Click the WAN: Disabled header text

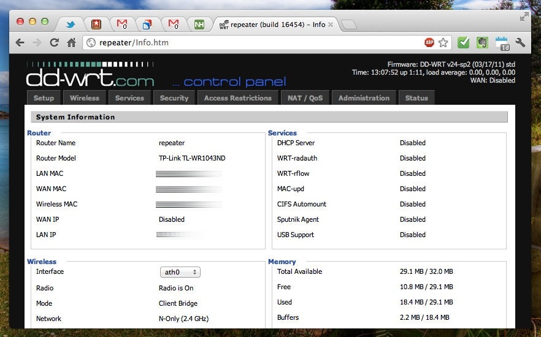click(x=493, y=80)
